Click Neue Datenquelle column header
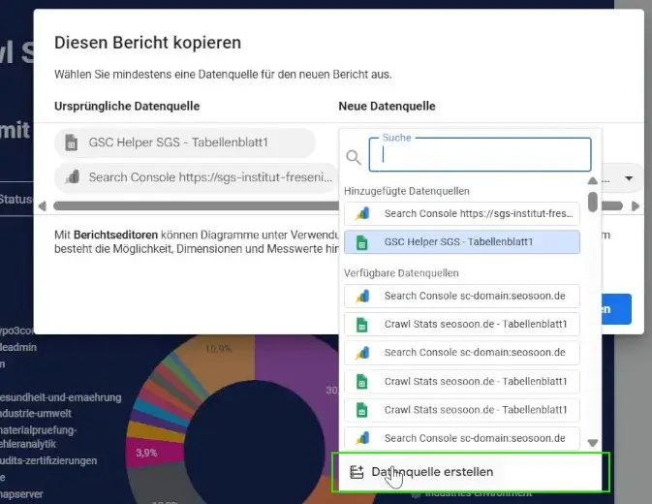Viewport: 652px width, 504px height. coord(387,107)
